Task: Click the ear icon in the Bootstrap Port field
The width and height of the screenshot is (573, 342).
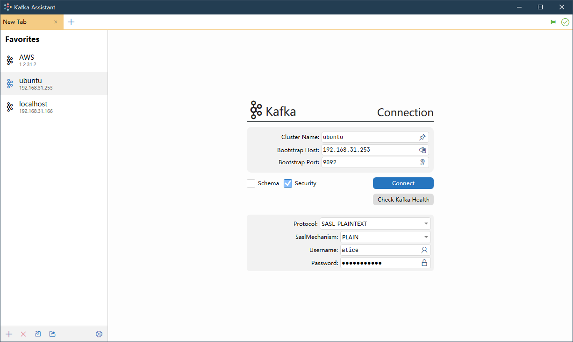Action: pyautogui.click(x=422, y=162)
